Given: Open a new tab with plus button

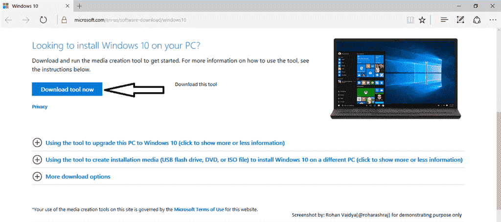Looking at the screenshot, I should pos(80,6).
